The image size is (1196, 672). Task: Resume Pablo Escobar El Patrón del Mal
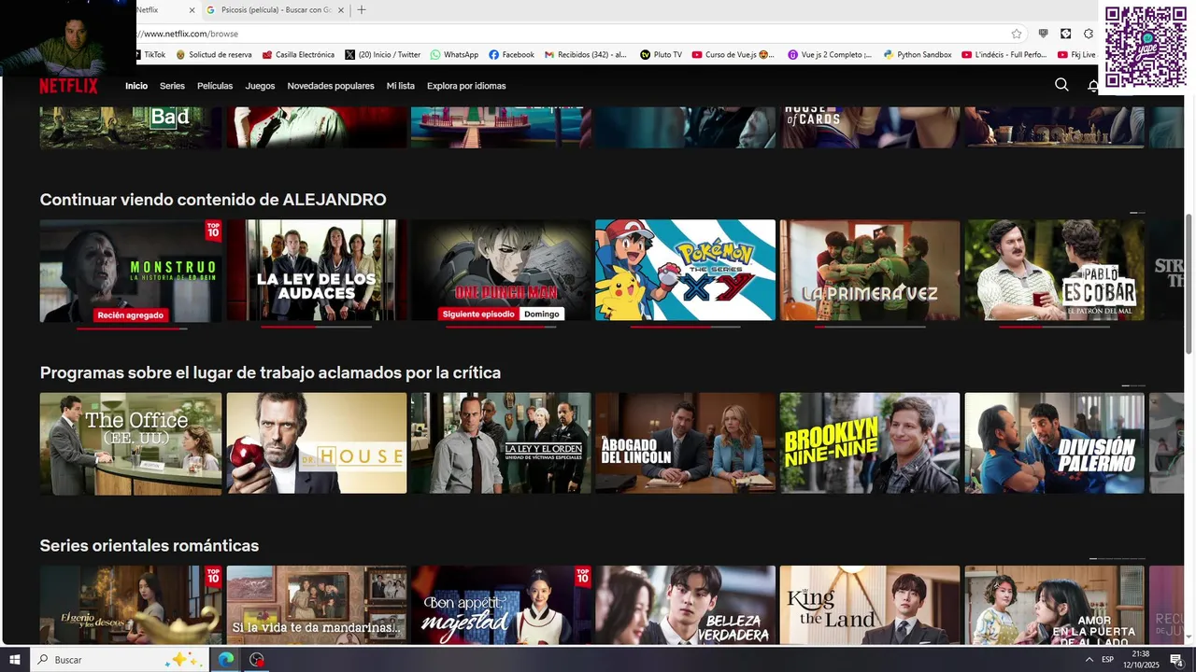click(1054, 271)
